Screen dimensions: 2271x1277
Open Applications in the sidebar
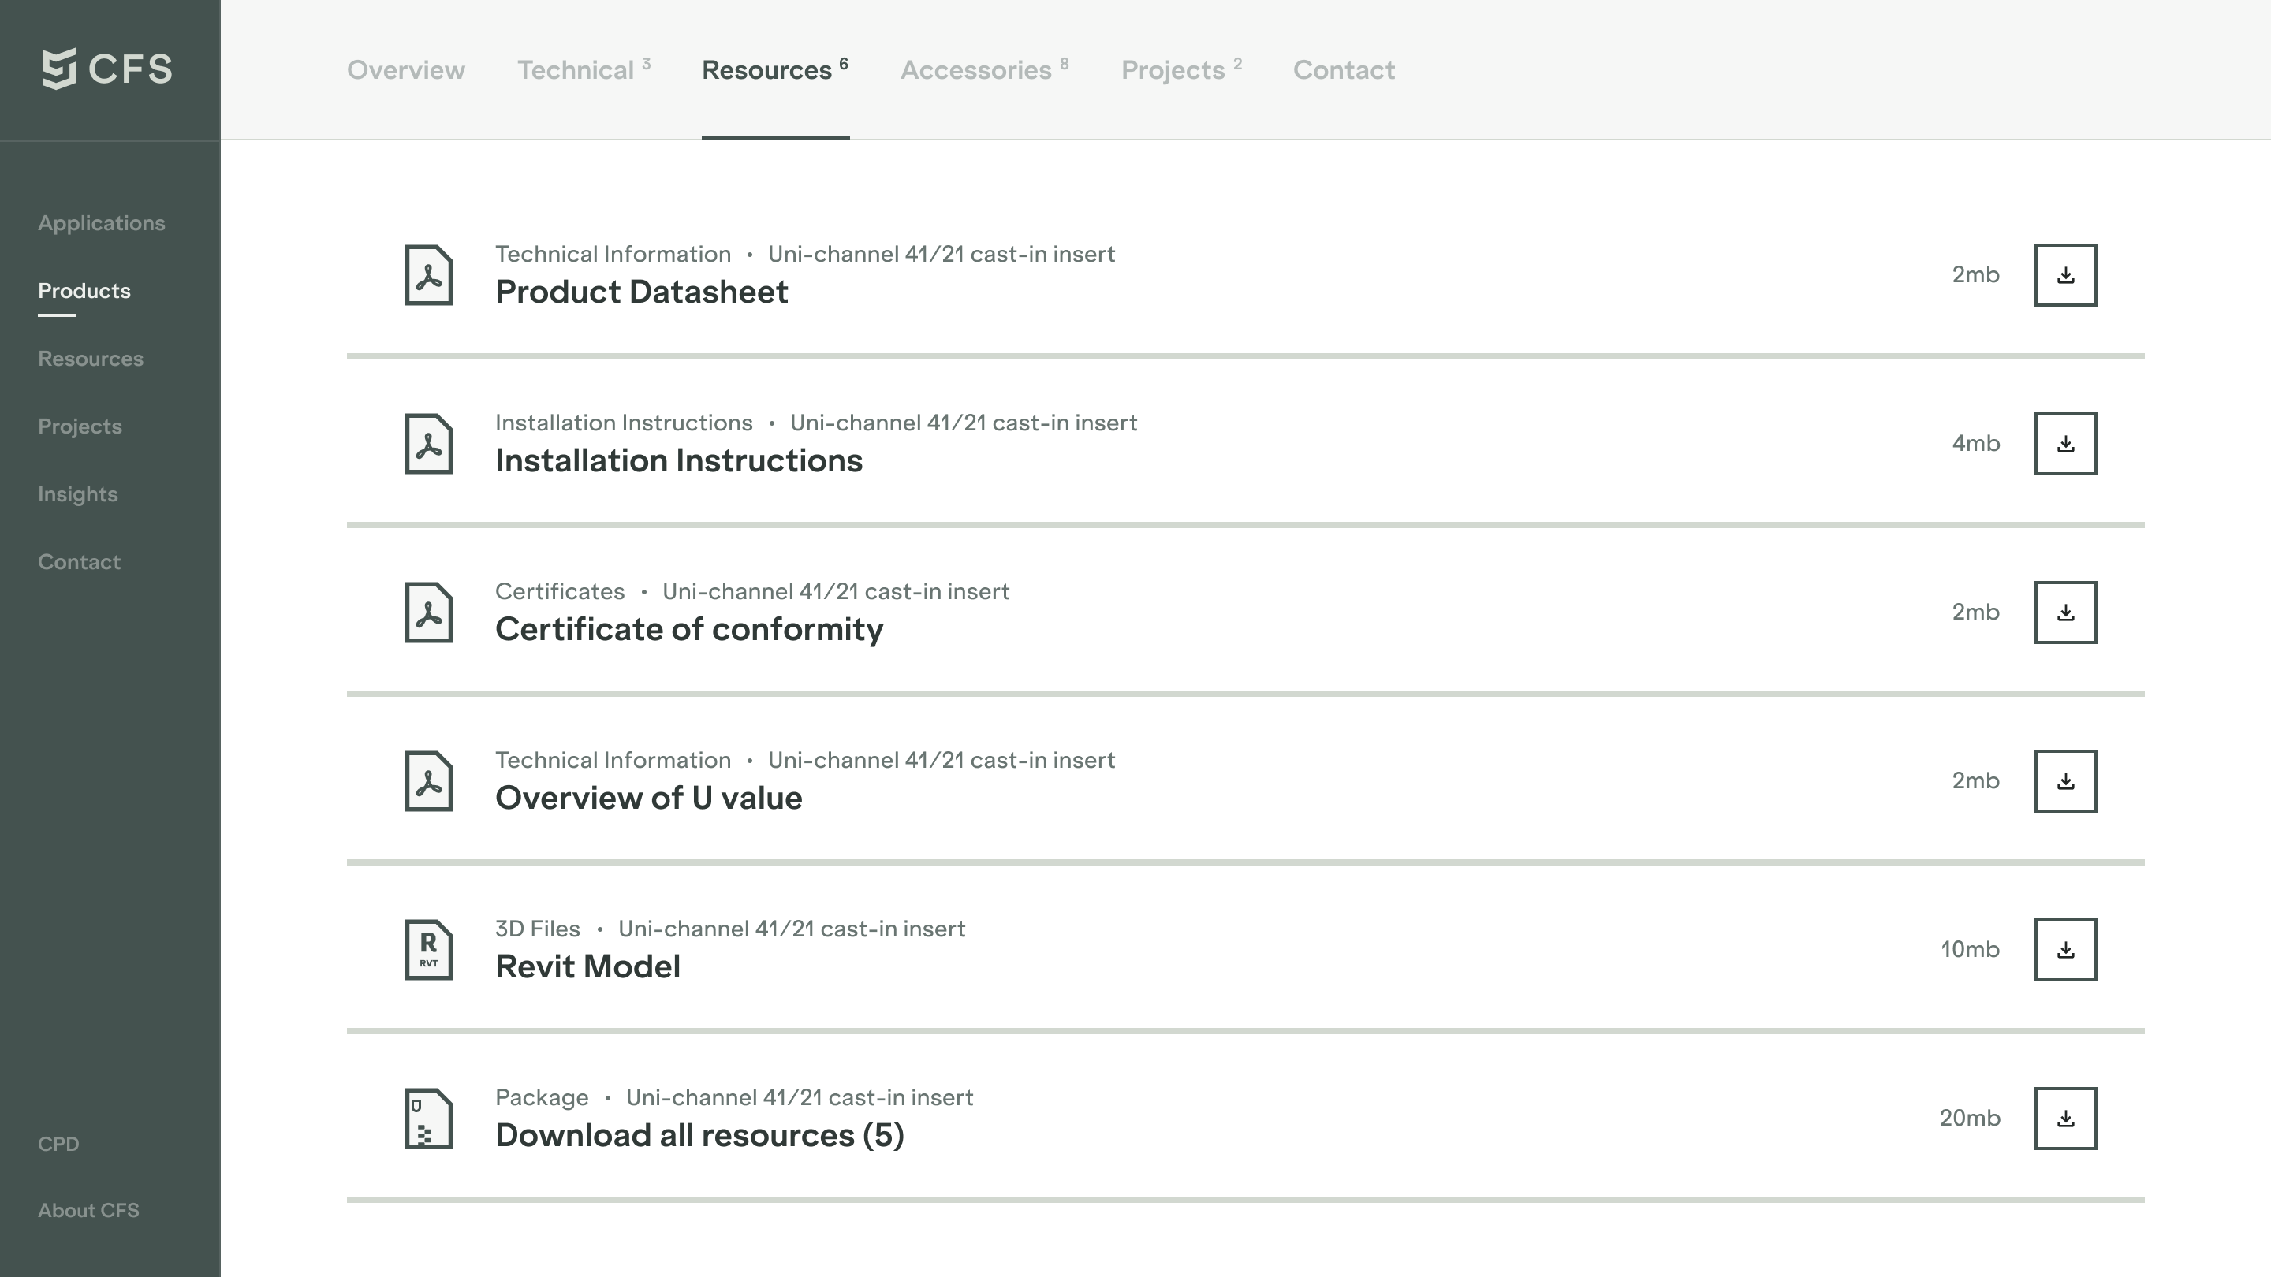(102, 223)
